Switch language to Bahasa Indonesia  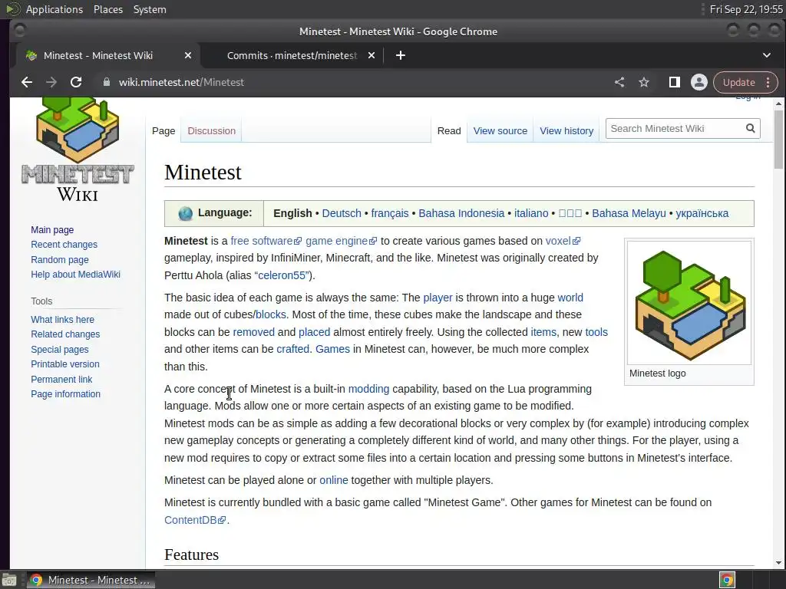(461, 213)
